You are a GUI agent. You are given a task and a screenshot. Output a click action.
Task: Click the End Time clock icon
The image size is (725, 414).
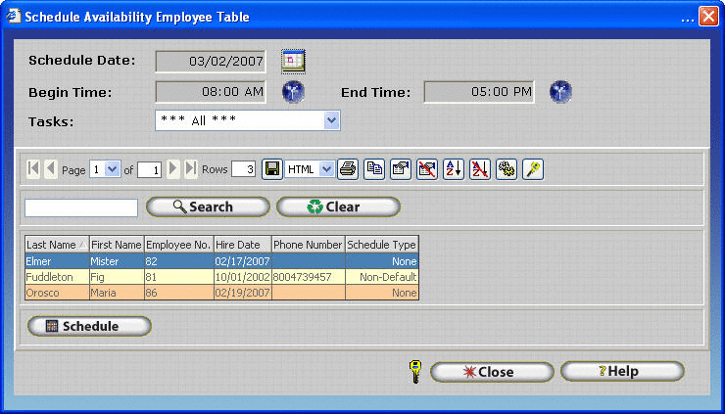[x=560, y=92]
